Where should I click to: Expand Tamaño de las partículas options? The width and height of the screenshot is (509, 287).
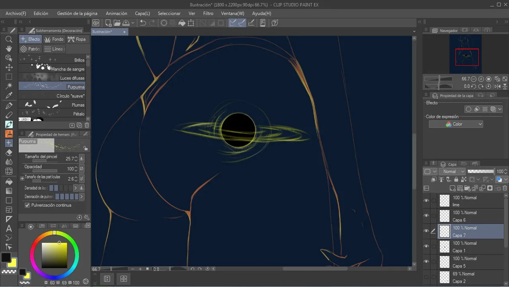pos(22,179)
